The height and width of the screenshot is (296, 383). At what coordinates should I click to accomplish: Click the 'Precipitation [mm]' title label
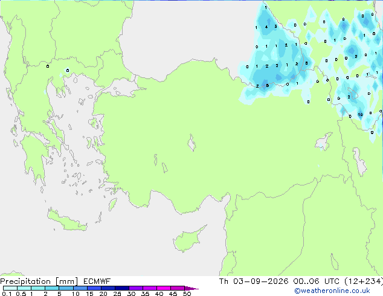(39, 282)
